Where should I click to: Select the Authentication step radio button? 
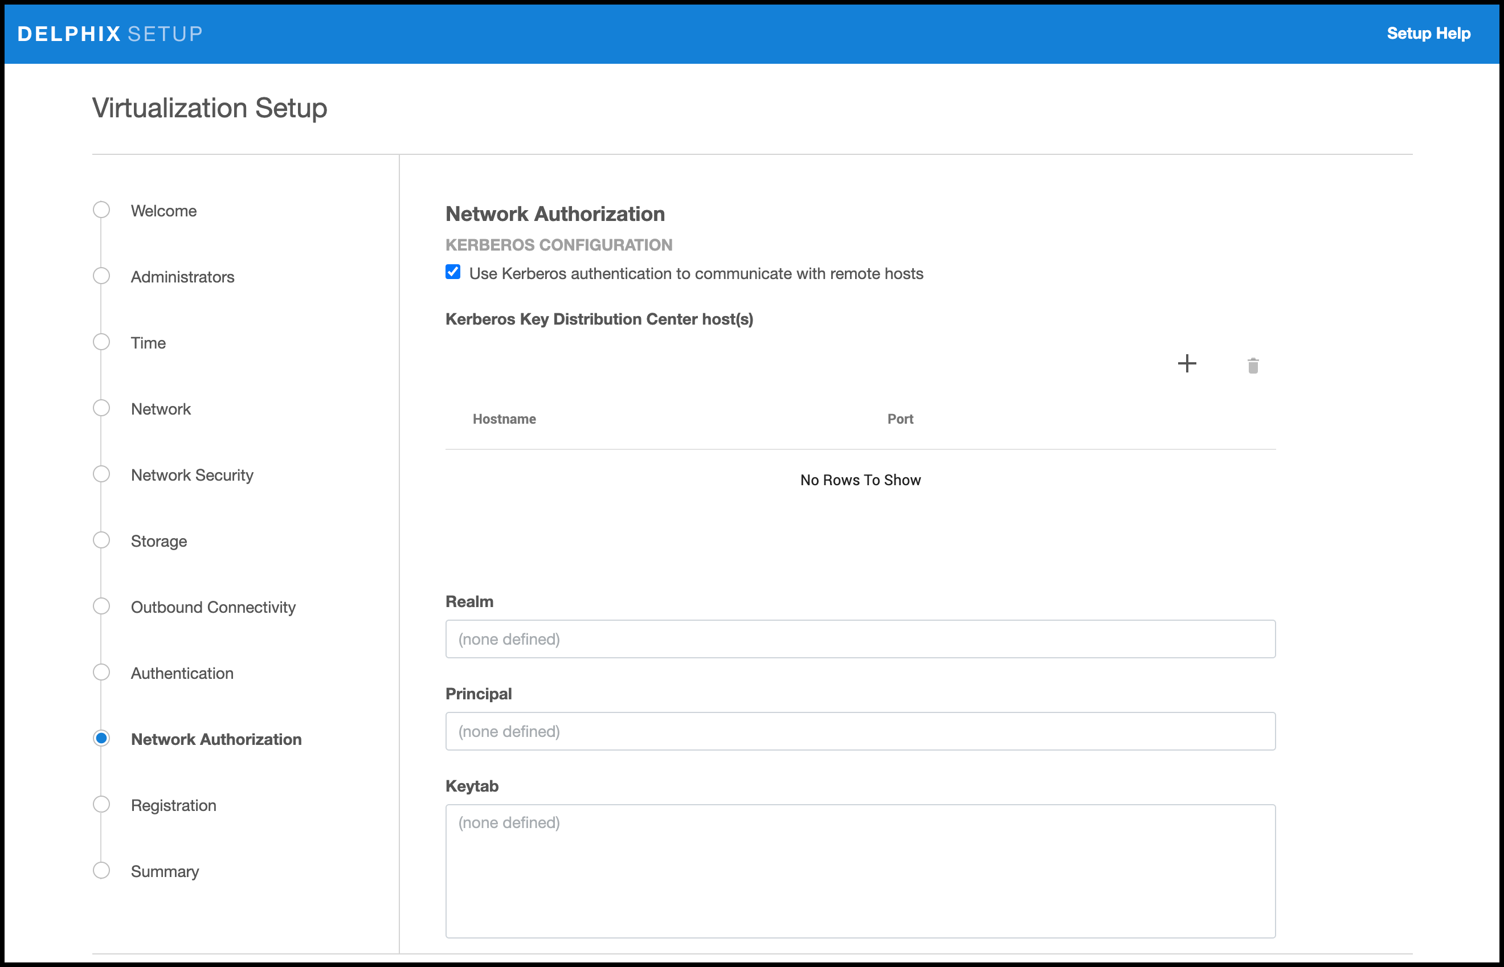click(101, 672)
